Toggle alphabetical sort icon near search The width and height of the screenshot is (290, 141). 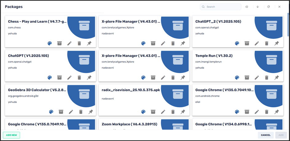tap(247, 7)
